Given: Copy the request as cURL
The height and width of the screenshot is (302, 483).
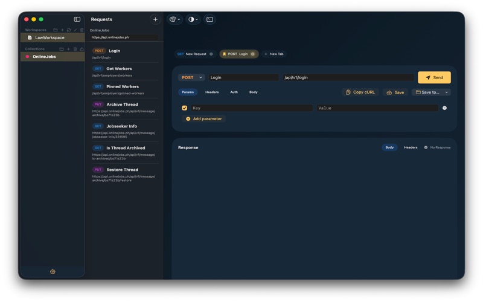Looking at the screenshot, I should click(360, 92).
